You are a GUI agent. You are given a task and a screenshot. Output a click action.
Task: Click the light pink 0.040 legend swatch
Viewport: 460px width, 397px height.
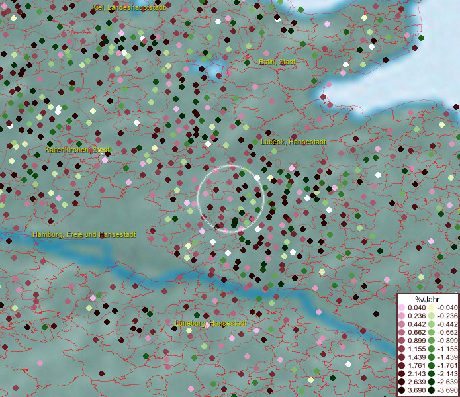pyautogui.click(x=402, y=308)
